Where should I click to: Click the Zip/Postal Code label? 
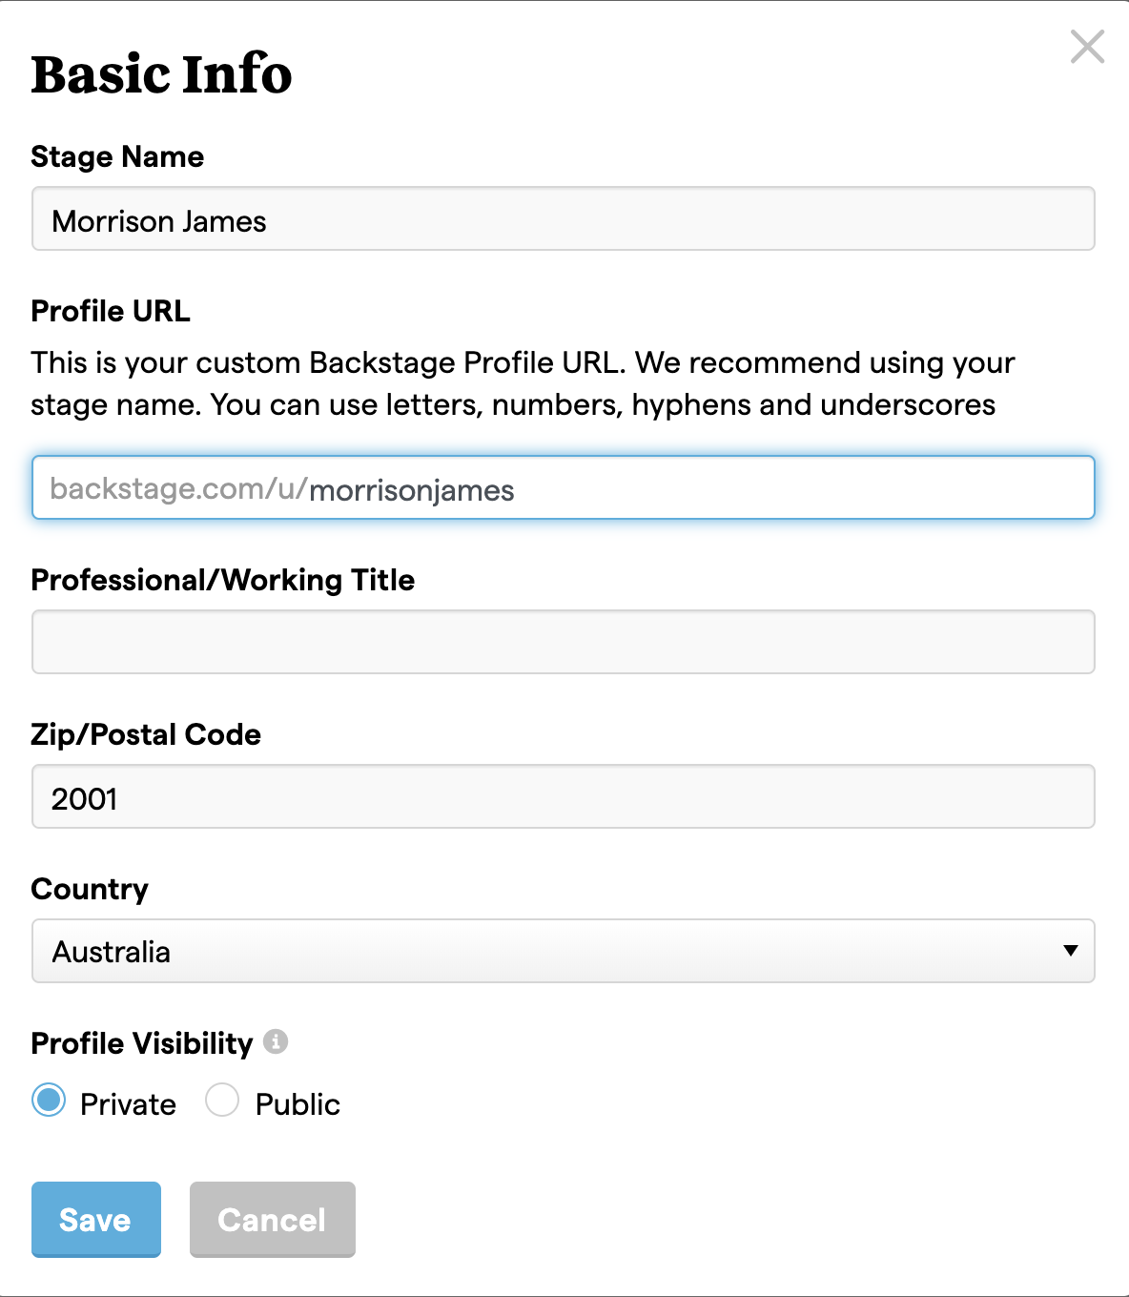[146, 734]
